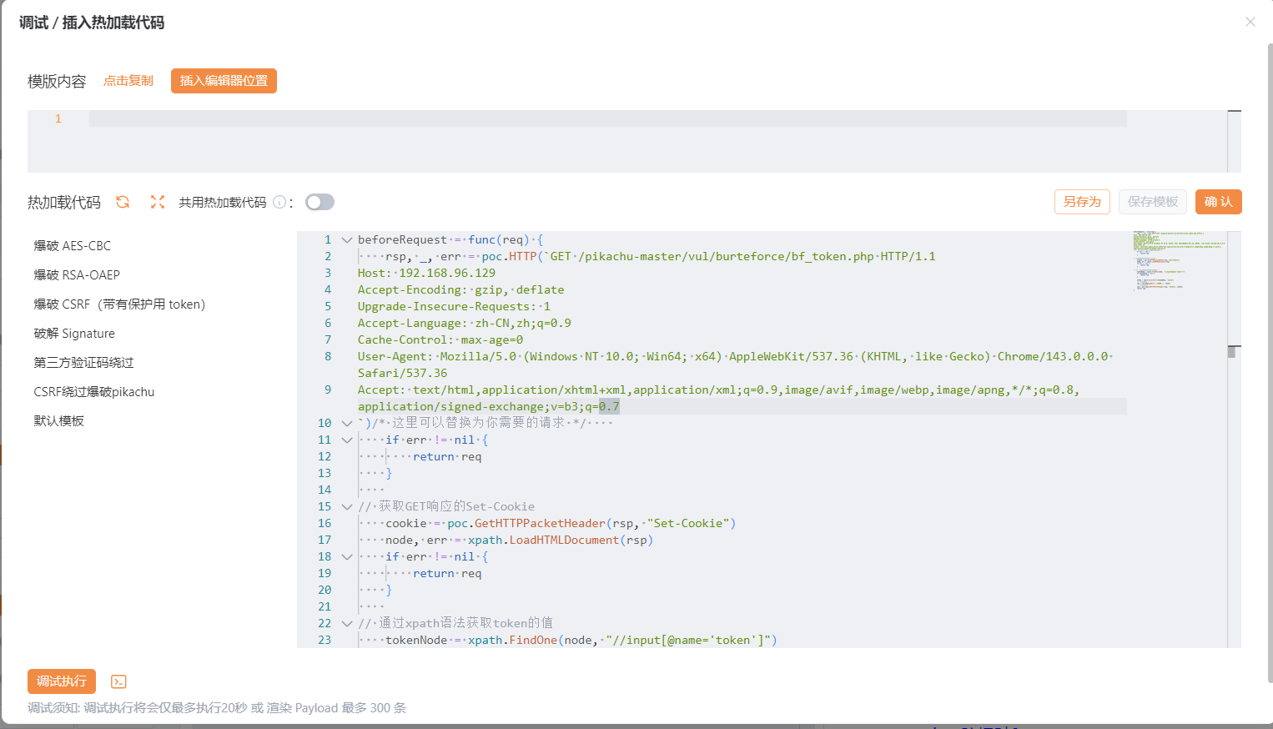Select template 爆破 AES-CBC
This screenshot has width=1273, height=729.
(x=73, y=246)
